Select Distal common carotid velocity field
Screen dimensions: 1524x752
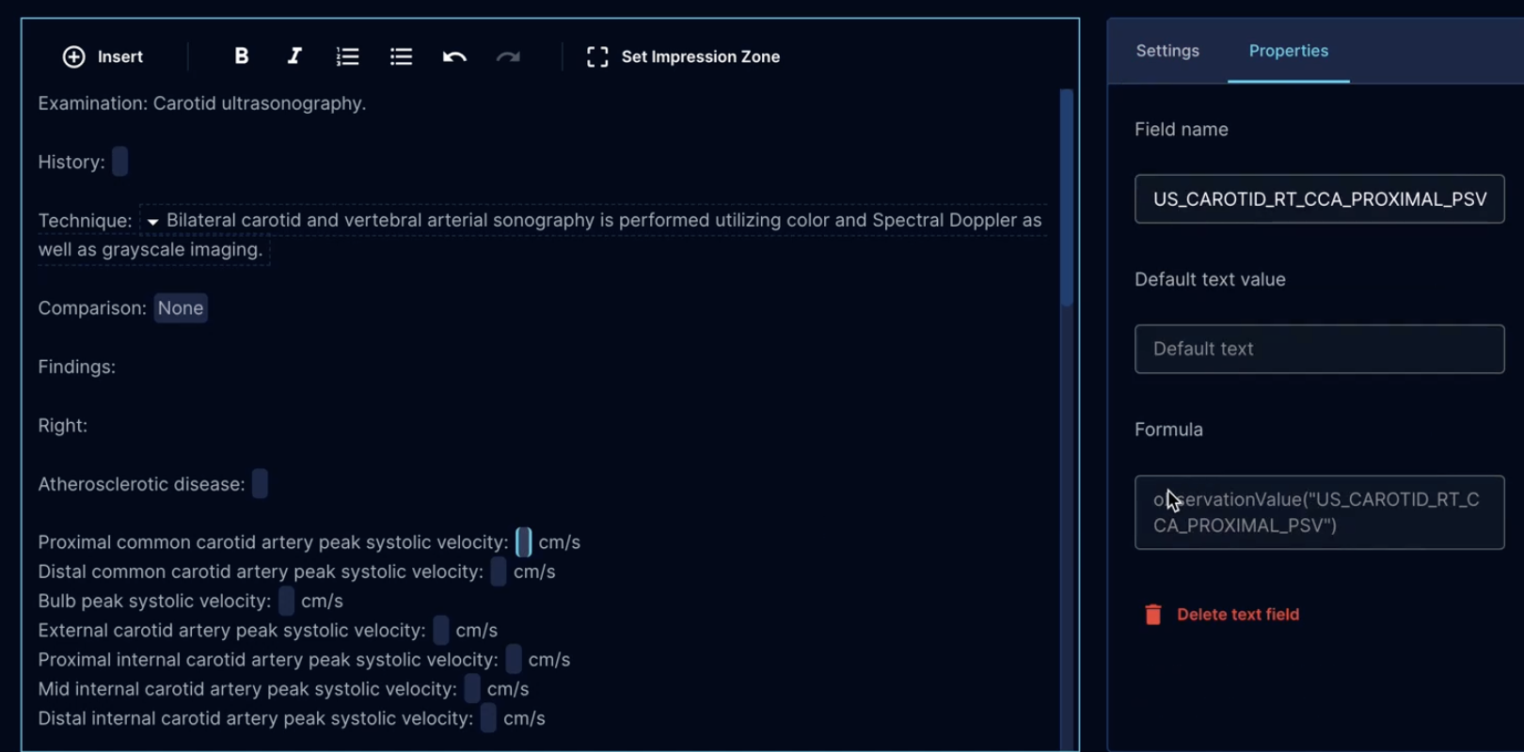pos(499,572)
